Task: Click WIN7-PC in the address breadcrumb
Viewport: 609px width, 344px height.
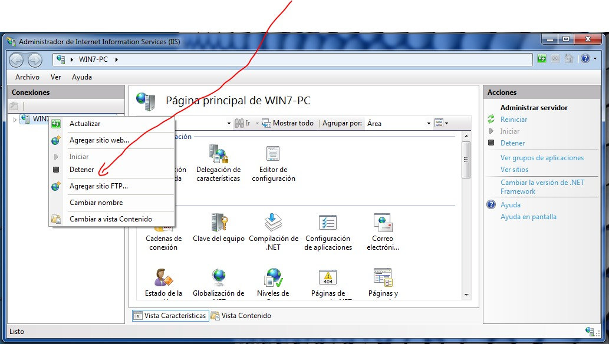Action: [93, 59]
